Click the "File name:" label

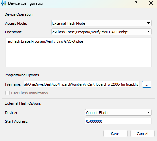tap(13, 84)
